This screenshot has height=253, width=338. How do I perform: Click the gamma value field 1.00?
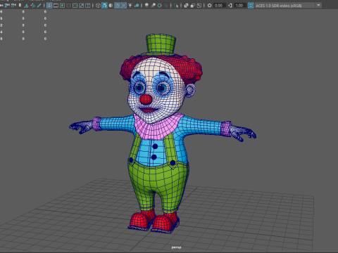[240, 6]
